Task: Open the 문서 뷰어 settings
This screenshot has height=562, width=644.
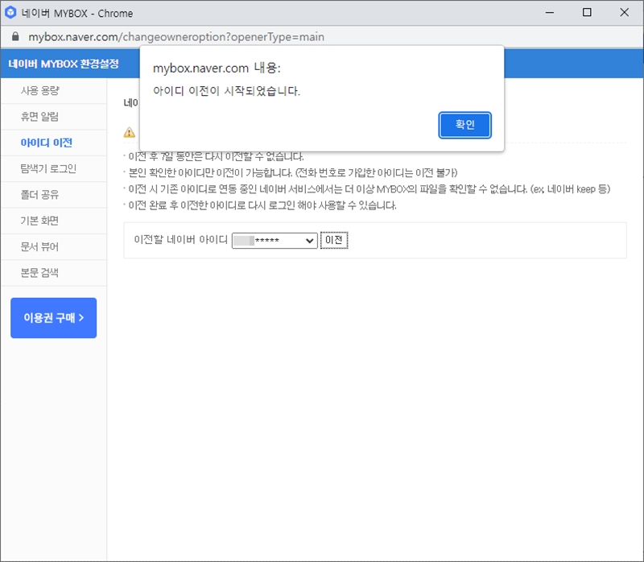Action: [x=54, y=246]
